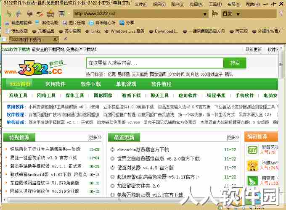Click the page search box 在这里输入搜索内容
This screenshot has height=210, width=286.
pos(155,63)
